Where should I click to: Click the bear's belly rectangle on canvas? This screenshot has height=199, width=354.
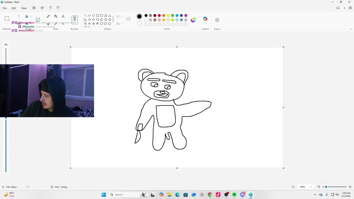pyautogui.click(x=166, y=116)
